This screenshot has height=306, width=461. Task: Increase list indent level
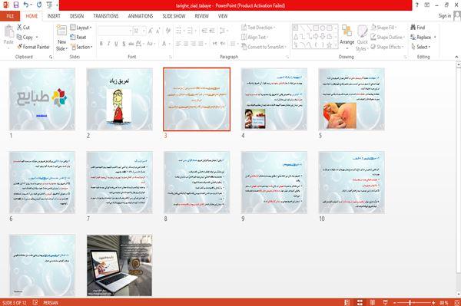[212, 31]
